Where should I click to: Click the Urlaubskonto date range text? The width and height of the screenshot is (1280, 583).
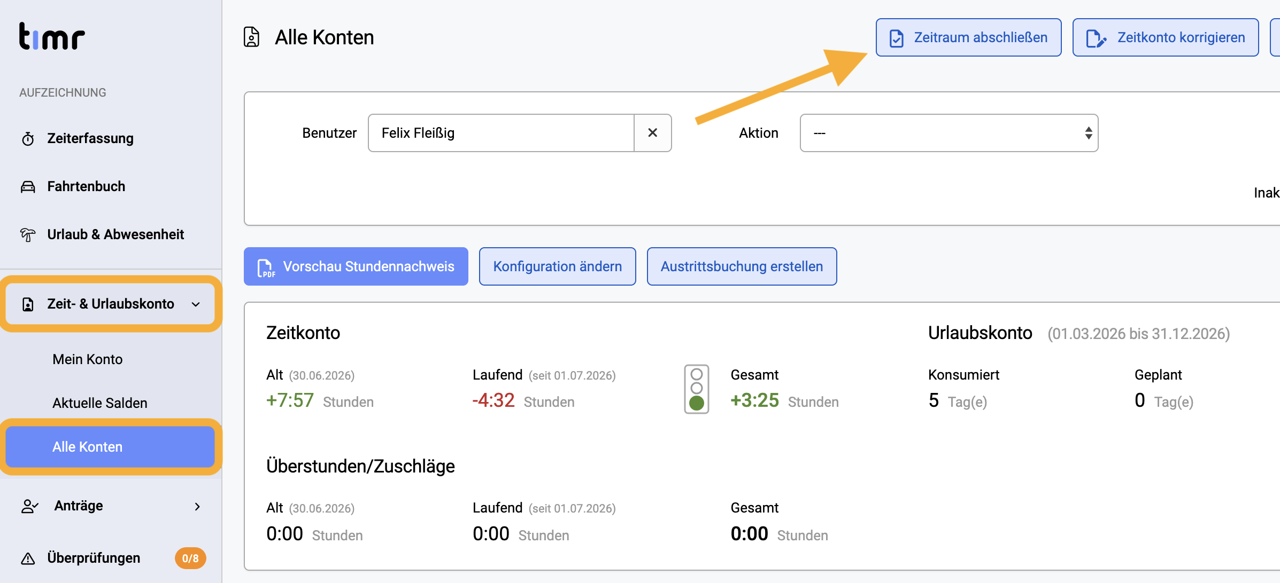point(1139,334)
